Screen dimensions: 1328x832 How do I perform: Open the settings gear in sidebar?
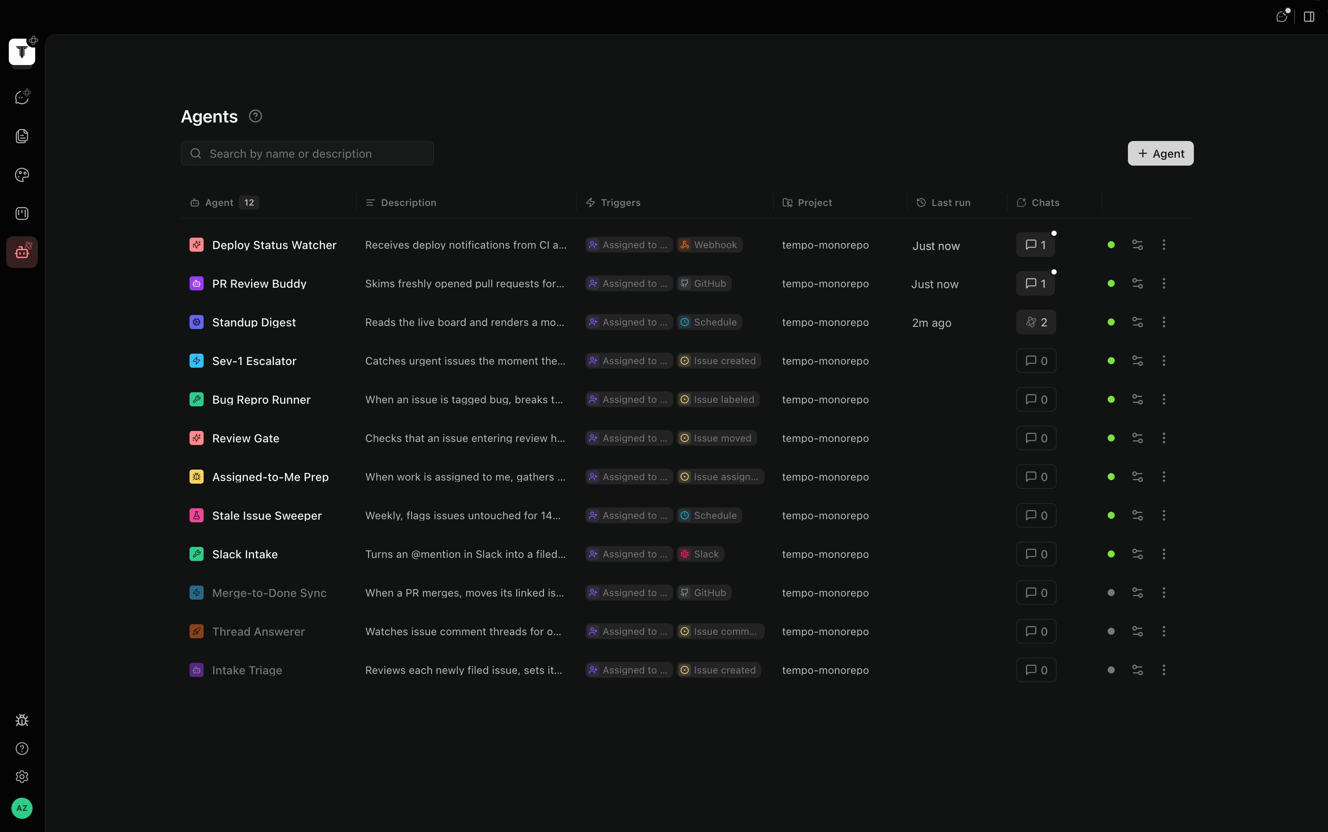pyautogui.click(x=22, y=776)
